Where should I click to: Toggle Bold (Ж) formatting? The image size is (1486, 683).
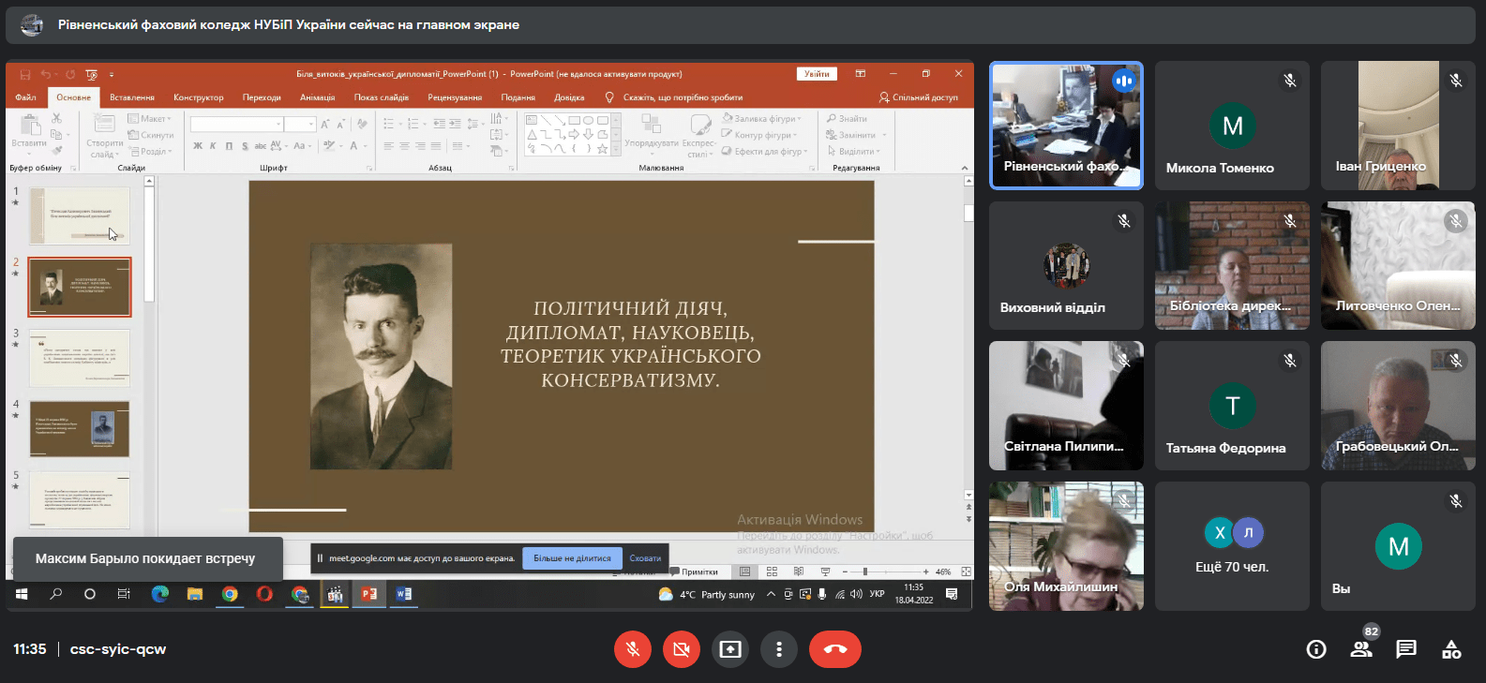point(198,146)
